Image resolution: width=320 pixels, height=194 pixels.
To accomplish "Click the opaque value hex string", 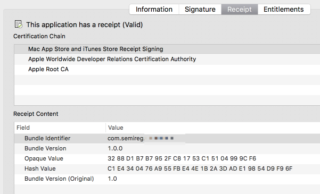I will (182, 158).
